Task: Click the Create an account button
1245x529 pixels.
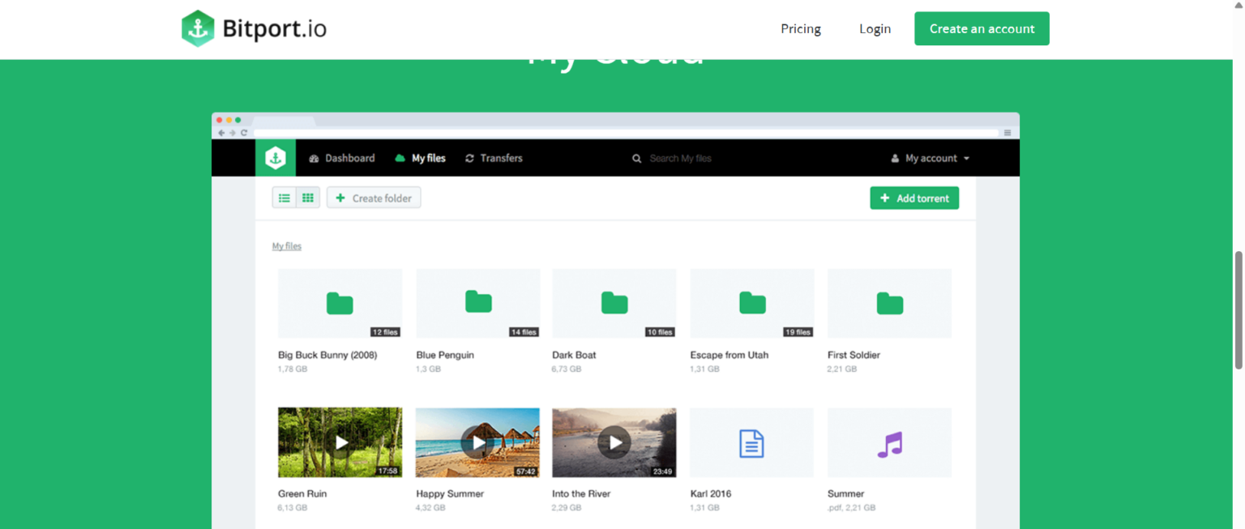Action: [981, 28]
